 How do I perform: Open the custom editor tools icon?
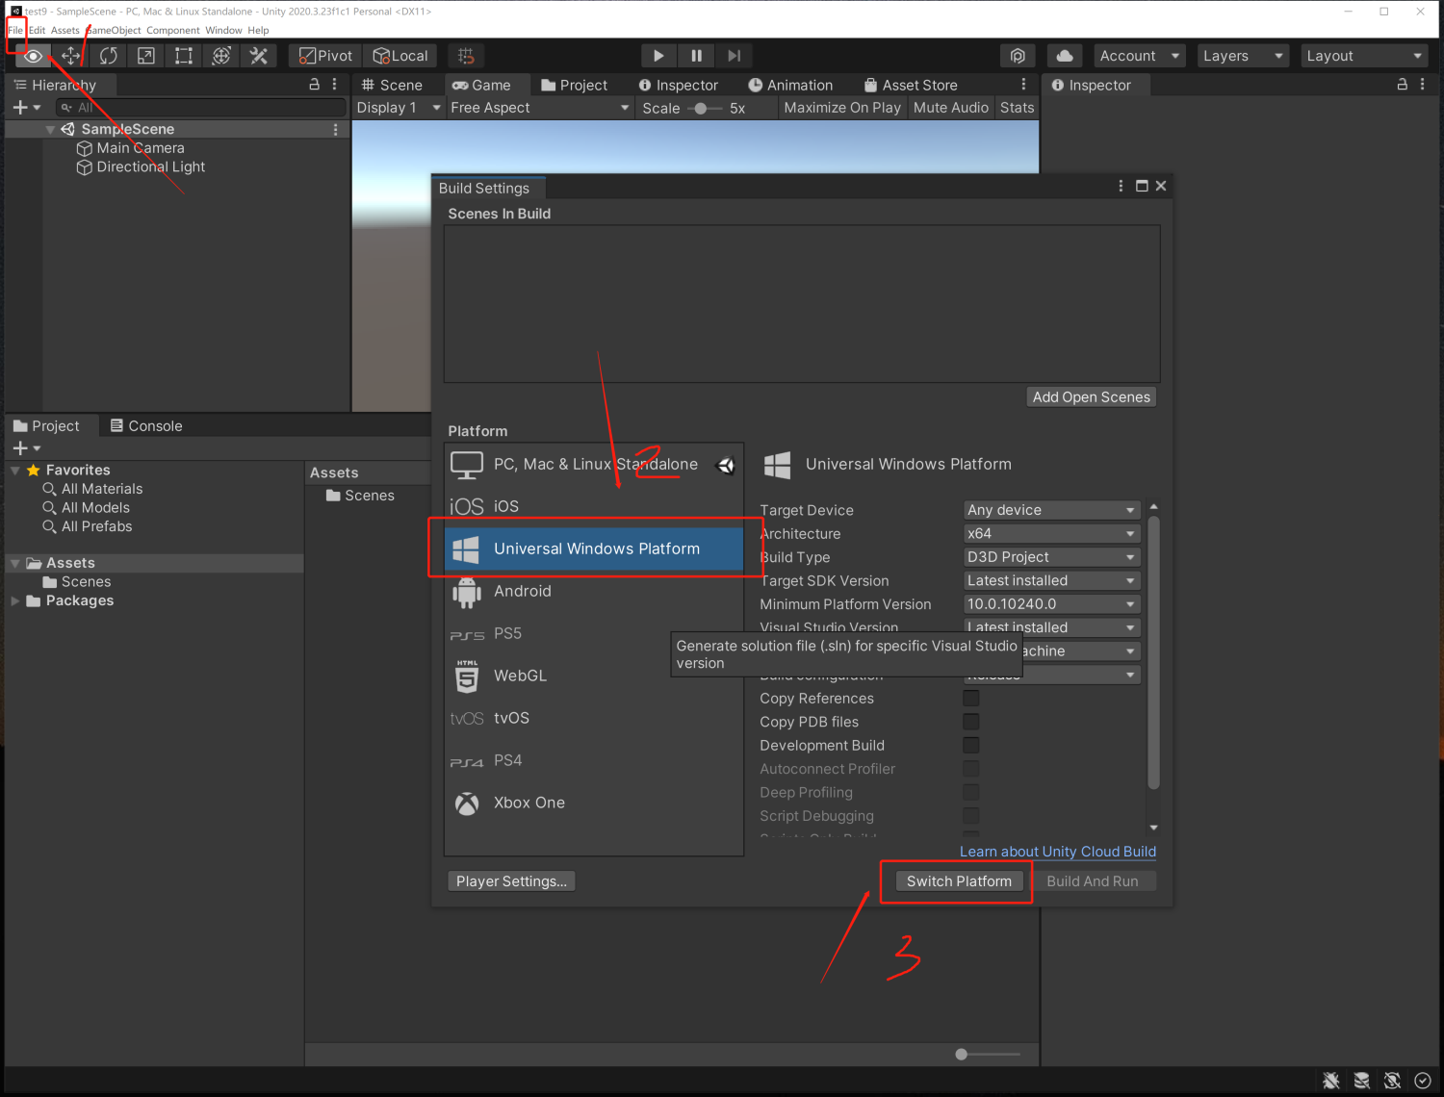258,56
